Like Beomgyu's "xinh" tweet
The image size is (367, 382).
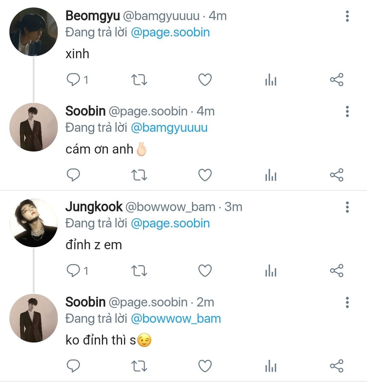click(205, 80)
